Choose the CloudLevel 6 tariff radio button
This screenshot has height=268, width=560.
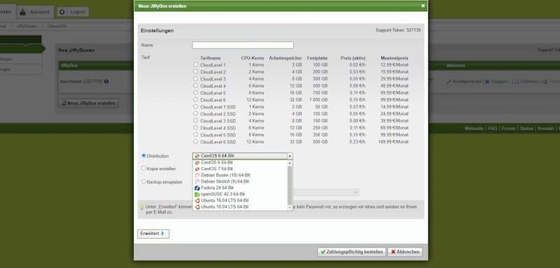[x=195, y=99]
